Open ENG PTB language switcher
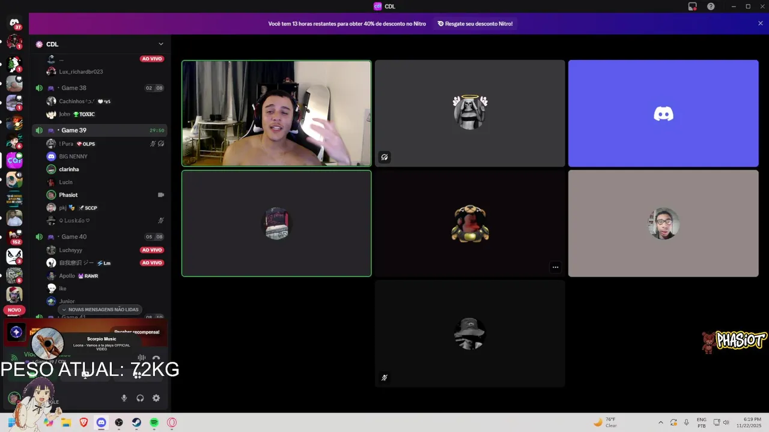Screen dimensions: 769x432 click(x=701, y=422)
